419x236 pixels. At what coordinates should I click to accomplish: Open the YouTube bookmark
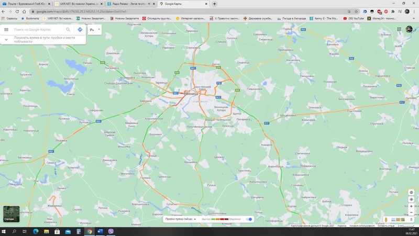click(x=353, y=18)
